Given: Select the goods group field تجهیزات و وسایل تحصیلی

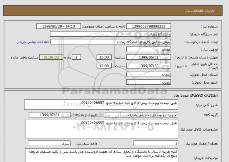Looking at the screenshot, I should pyautogui.click(x=141, y=115).
